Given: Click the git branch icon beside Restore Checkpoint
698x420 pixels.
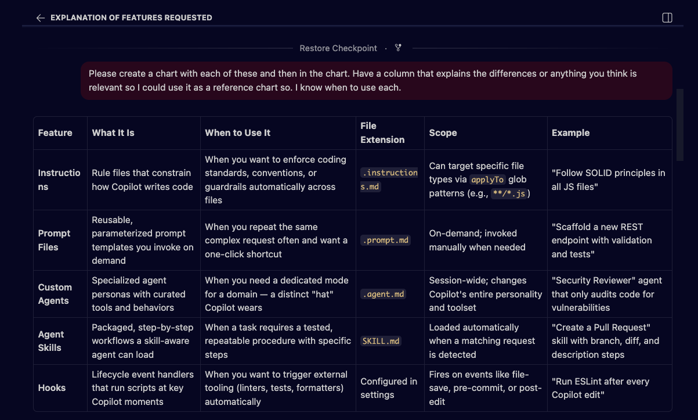Looking at the screenshot, I should point(398,48).
